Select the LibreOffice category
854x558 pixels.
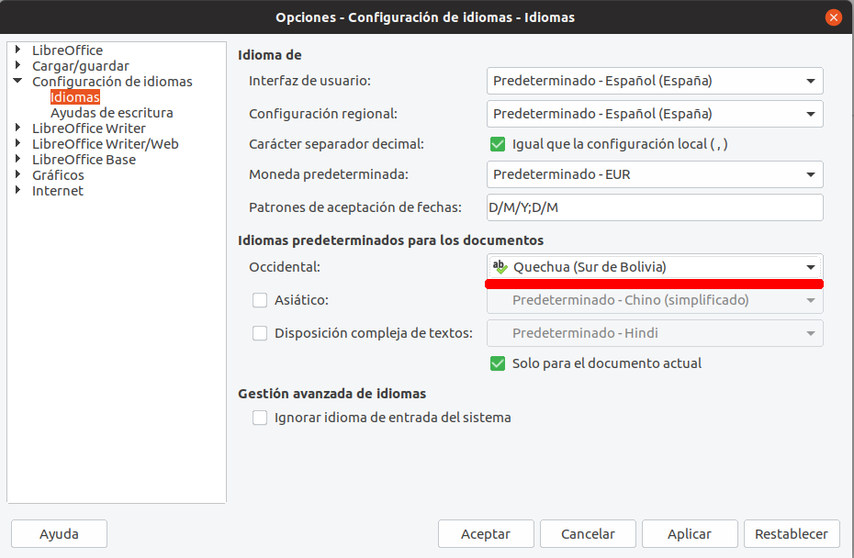point(68,50)
